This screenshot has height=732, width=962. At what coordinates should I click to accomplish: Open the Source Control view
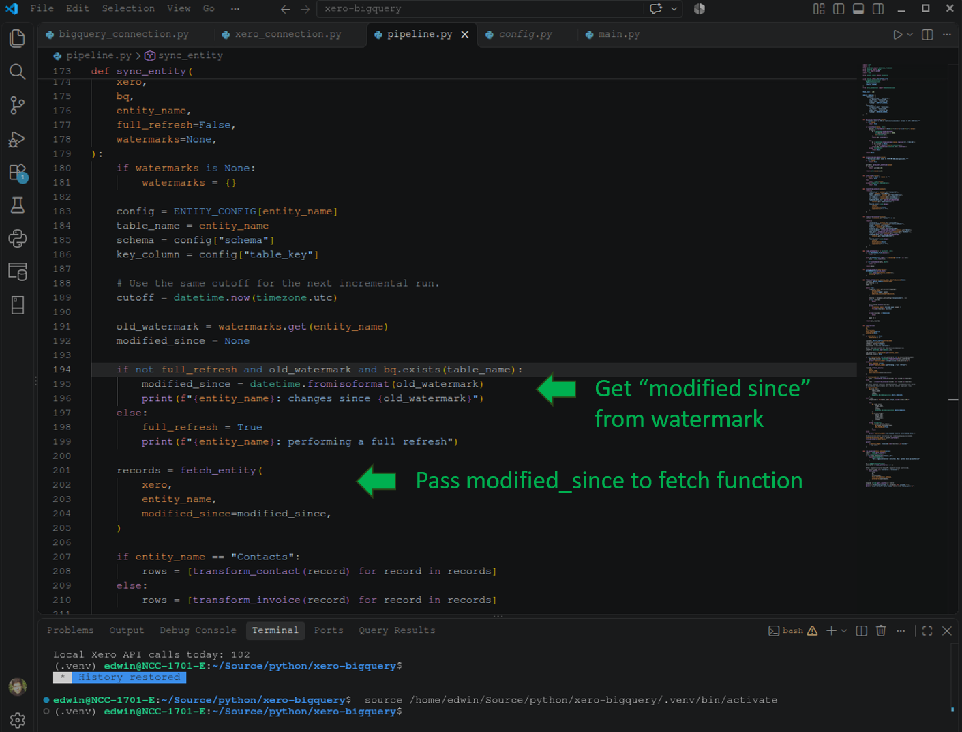tap(18, 105)
